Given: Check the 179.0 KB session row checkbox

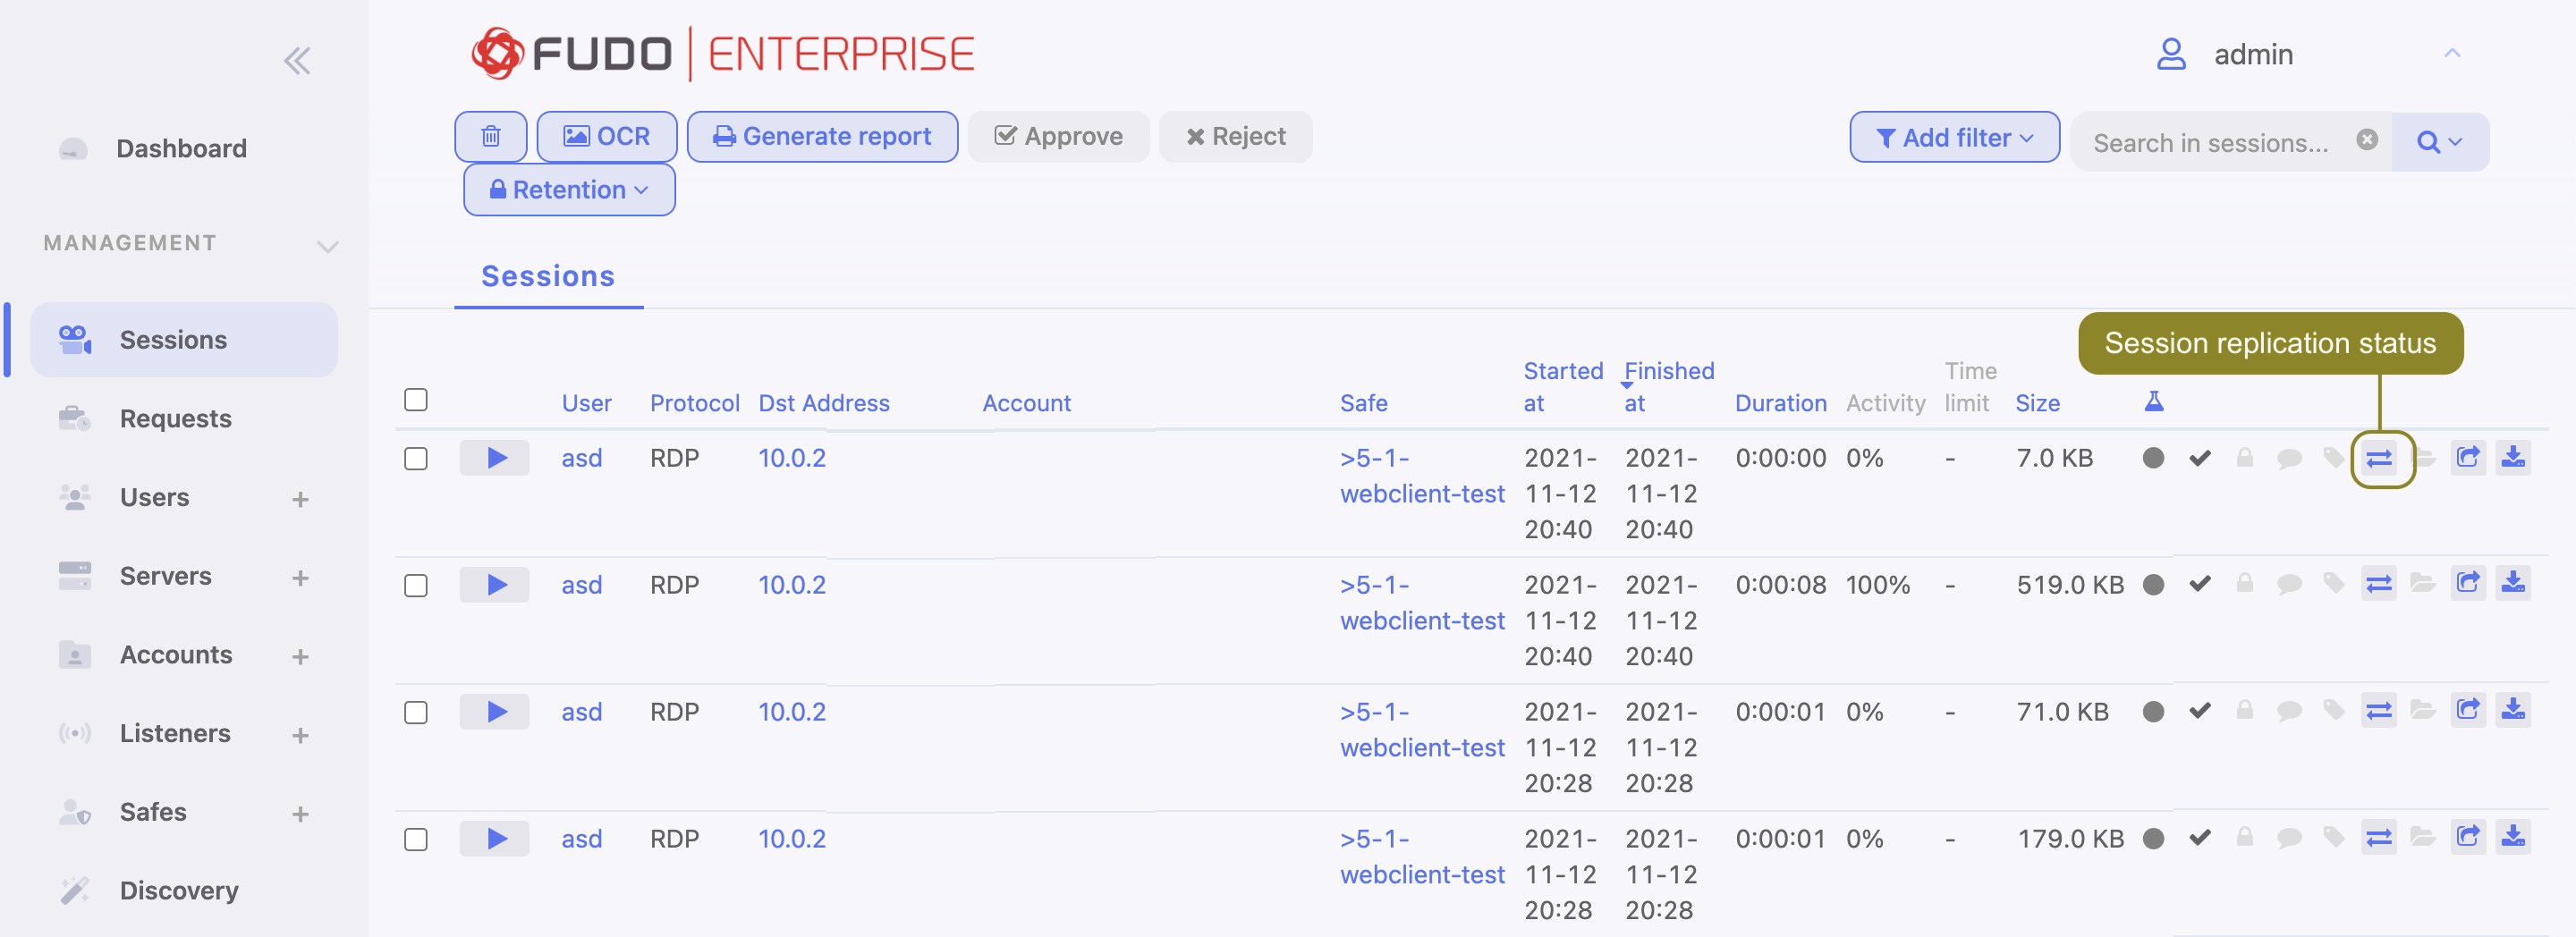Looking at the screenshot, I should [x=416, y=840].
